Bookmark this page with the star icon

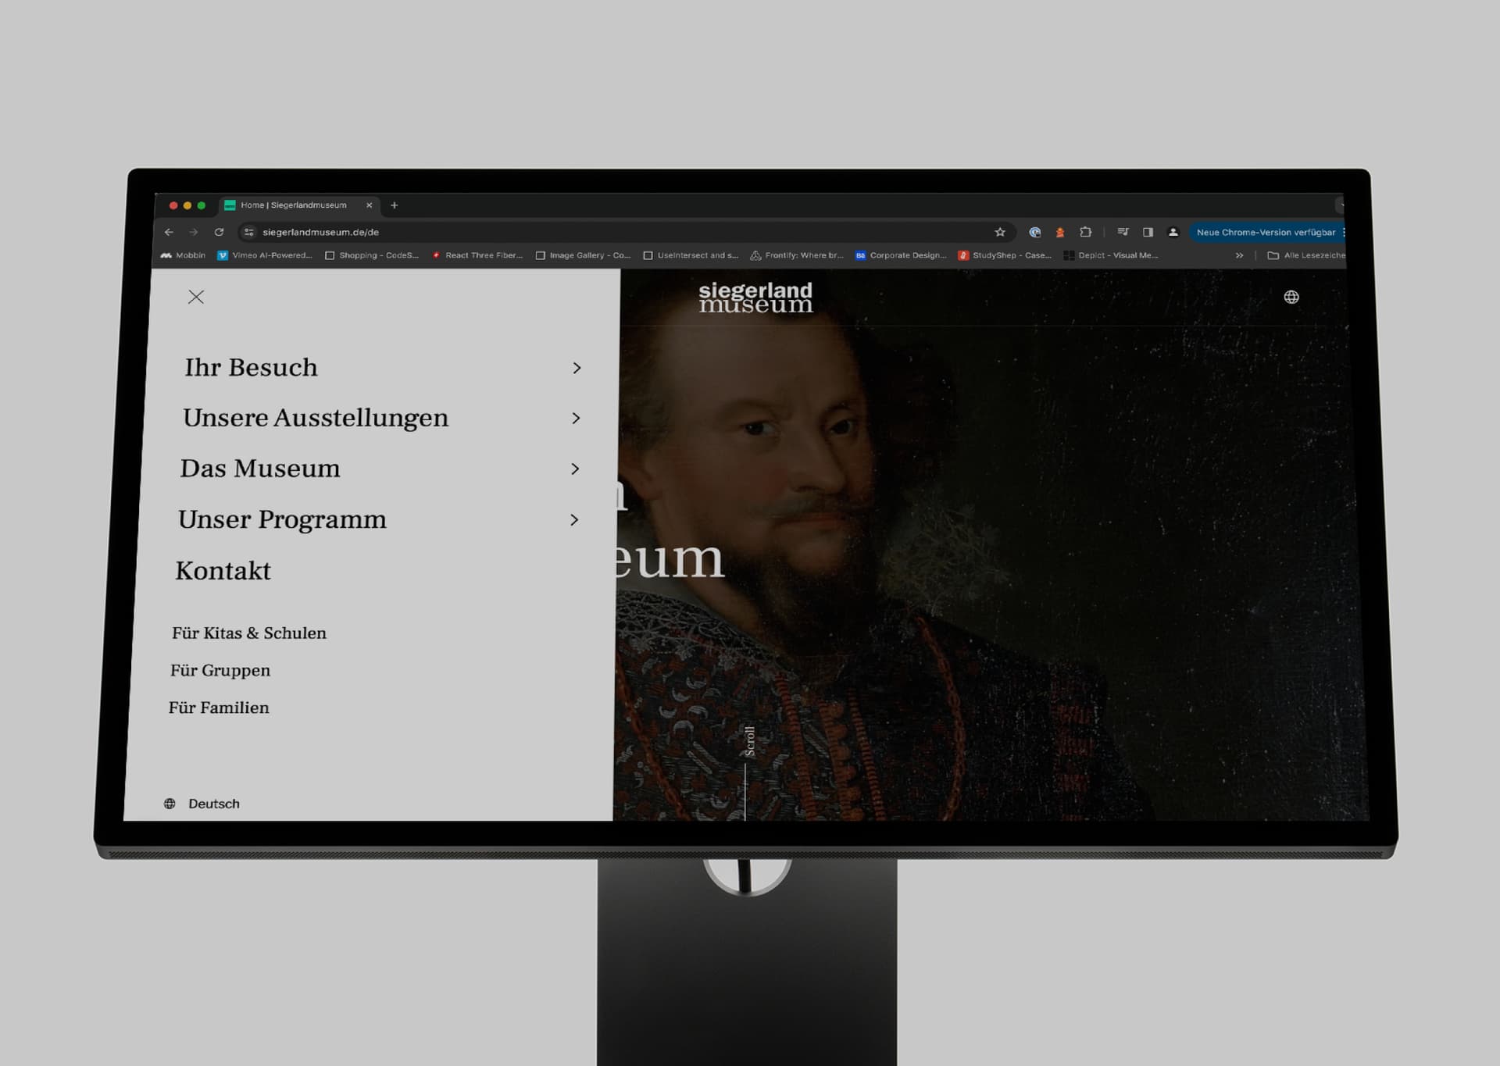pos(1000,232)
